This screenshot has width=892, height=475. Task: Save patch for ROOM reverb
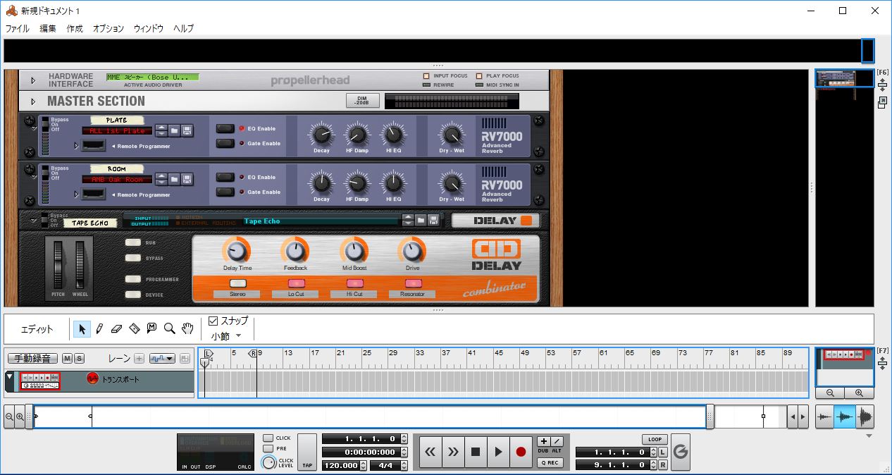pyautogui.click(x=187, y=179)
